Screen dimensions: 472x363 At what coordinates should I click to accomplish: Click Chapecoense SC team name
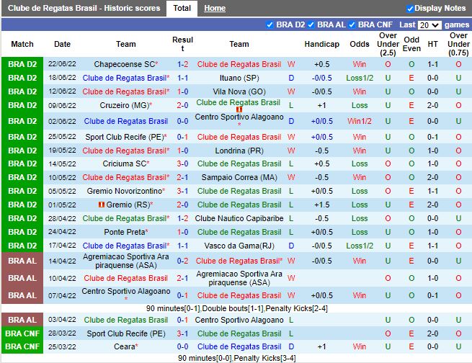pyautogui.click(x=125, y=64)
